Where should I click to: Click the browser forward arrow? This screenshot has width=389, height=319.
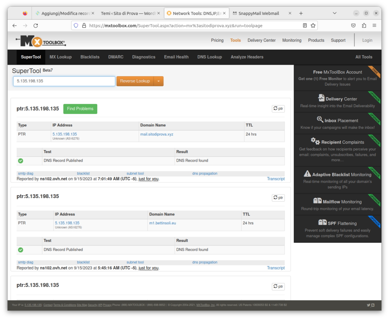pyautogui.click(x=25, y=25)
